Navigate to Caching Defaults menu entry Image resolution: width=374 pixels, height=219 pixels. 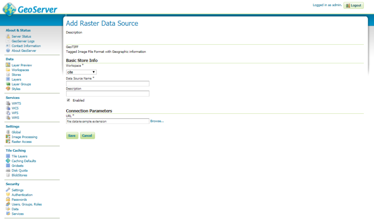tap(23, 161)
